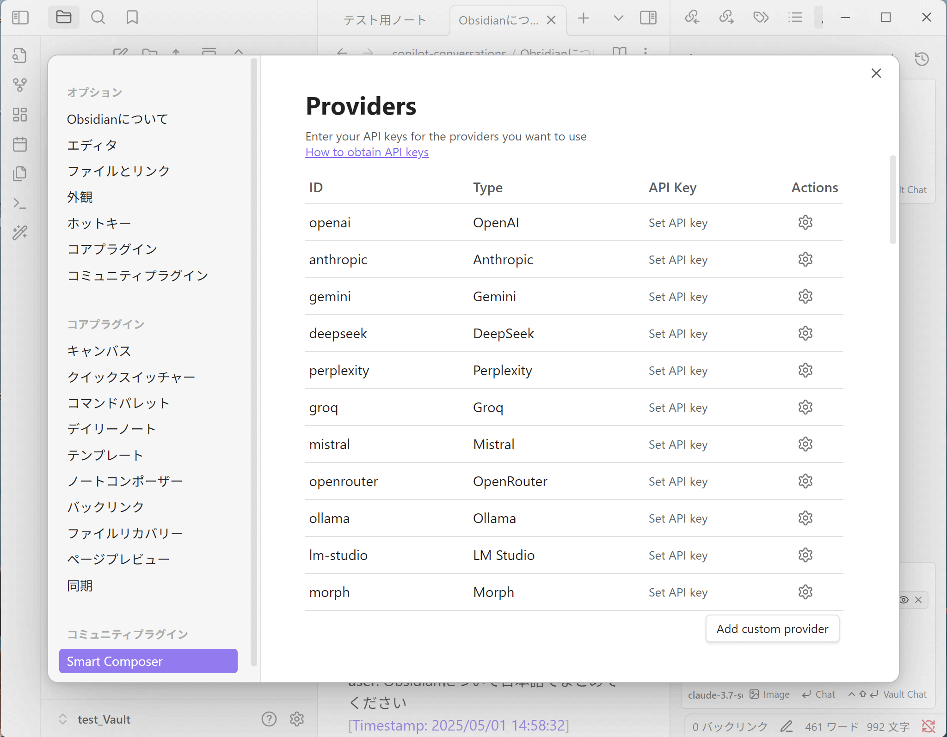The image size is (947, 737).
Task: Toggle eye icon on chat context chip
Action: [904, 600]
